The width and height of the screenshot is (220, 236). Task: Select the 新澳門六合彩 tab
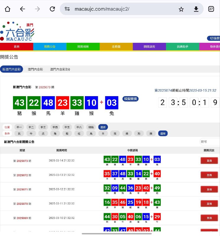tap(12, 69)
